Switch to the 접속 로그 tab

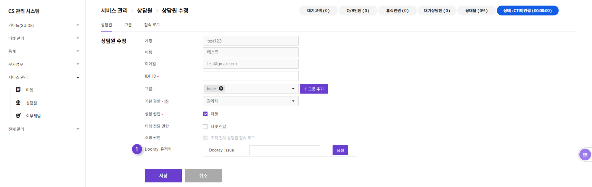point(152,25)
